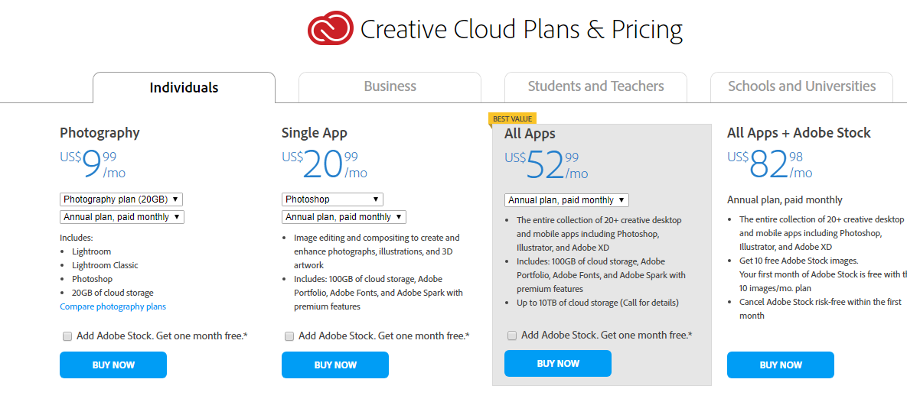Expand Single App annual plan billing dropdown
The width and height of the screenshot is (907, 402).
click(x=344, y=217)
